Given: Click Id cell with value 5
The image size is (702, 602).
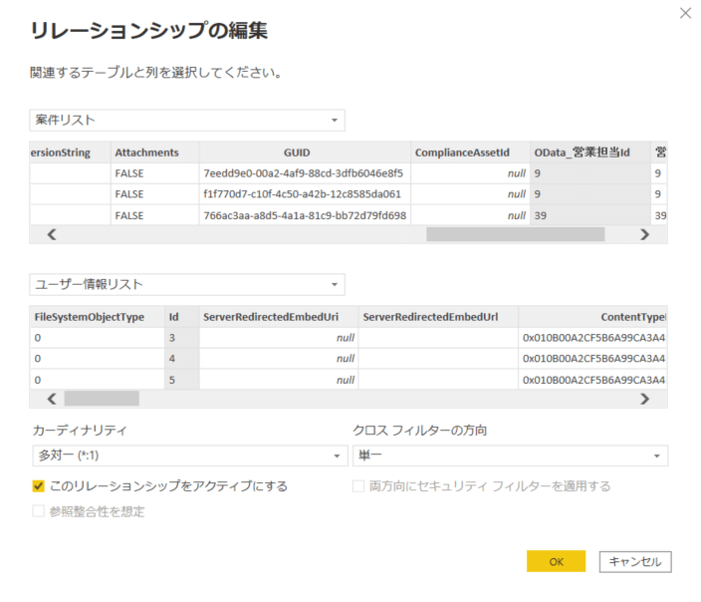Looking at the screenshot, I should pos(182,380).
